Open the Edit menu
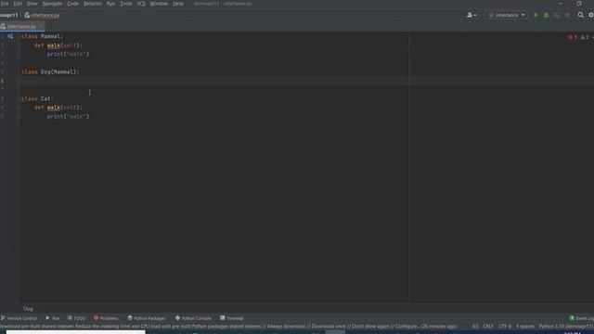Viewport: 594px width, 334px height. (x=18, y=4)
